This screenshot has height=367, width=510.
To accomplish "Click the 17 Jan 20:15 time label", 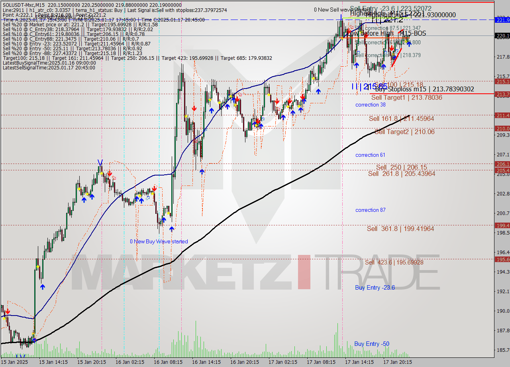I will (398, 362).
